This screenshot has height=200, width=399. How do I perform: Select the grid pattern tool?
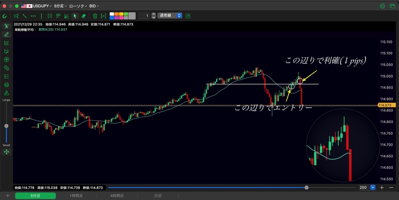pos(50,16)
